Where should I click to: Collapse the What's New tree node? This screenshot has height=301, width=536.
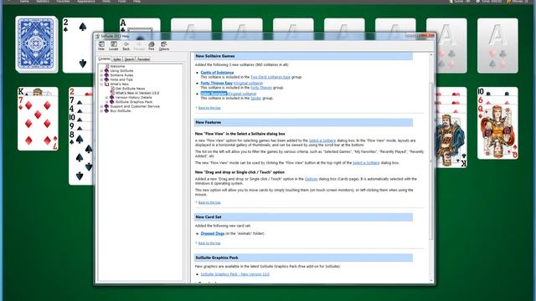[101, 84]
